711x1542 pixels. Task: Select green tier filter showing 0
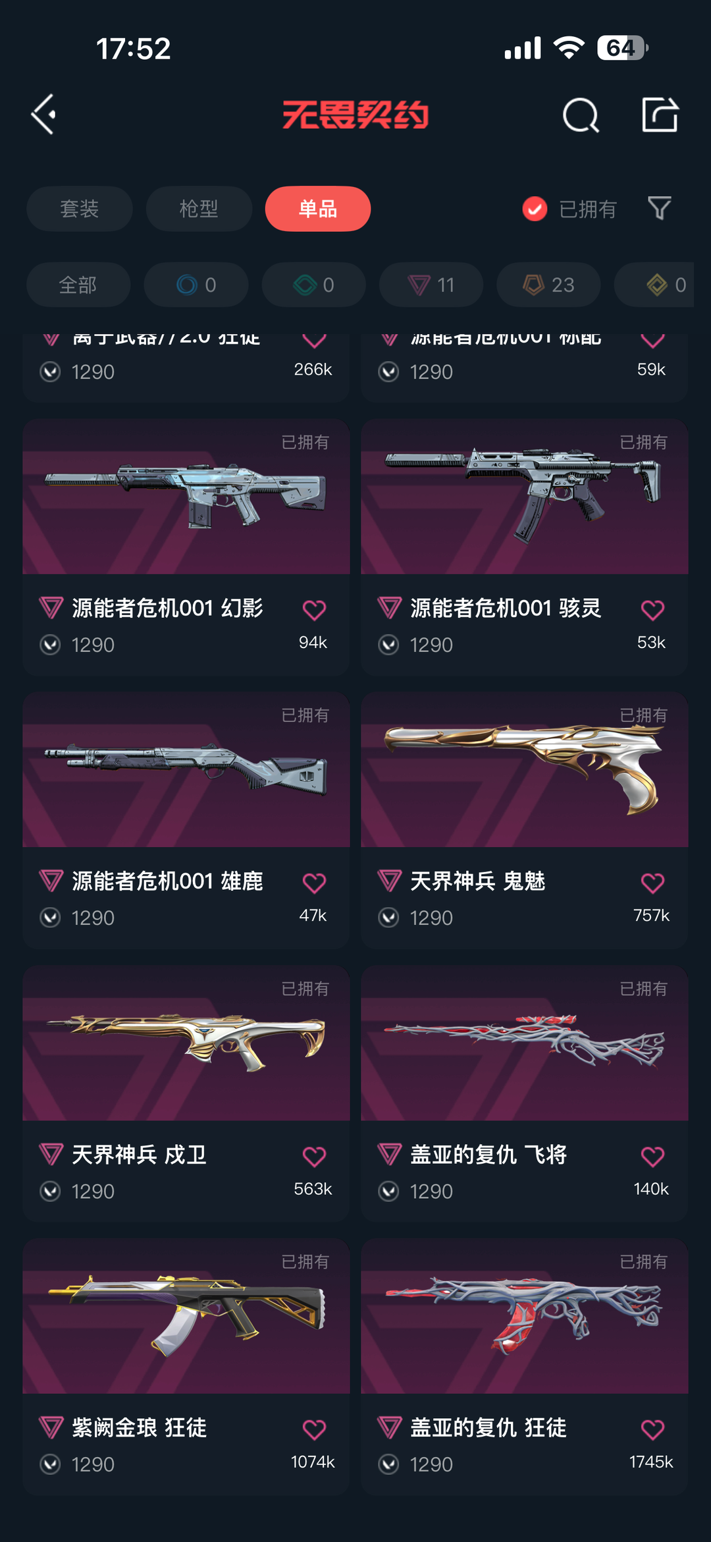point(313,285)
